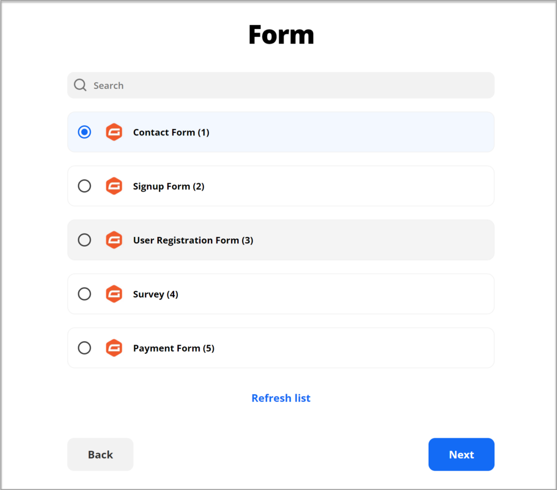Click the Payment Form (5) label text
Screen dimensions: 557x490
point(174,348)
